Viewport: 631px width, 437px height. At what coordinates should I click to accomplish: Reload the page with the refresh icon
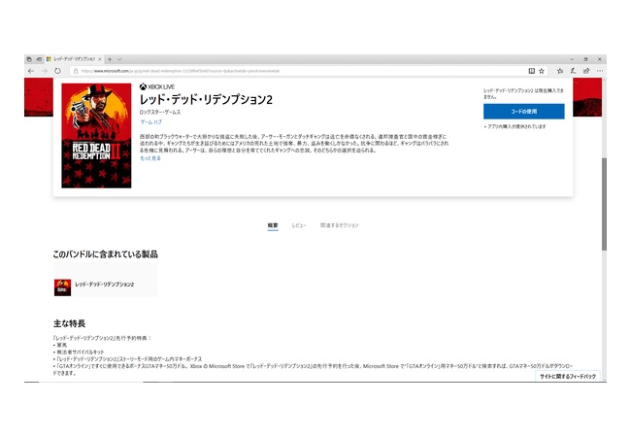57,71
